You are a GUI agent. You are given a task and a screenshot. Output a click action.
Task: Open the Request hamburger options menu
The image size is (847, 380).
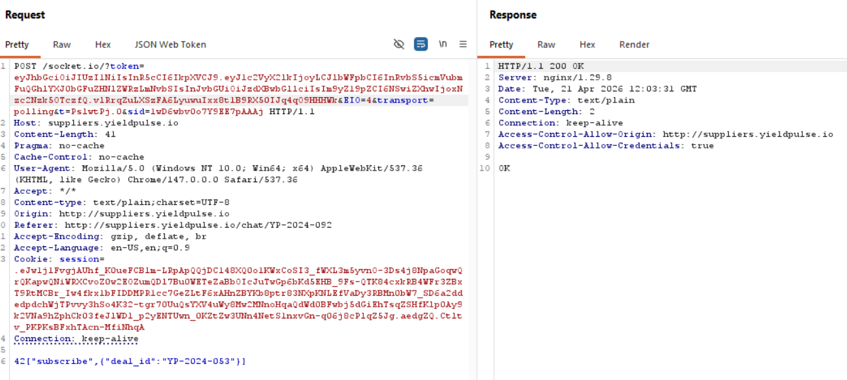(463, 44)
